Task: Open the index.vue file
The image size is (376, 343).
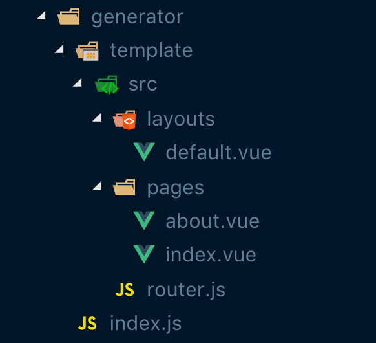Action: click(x=211, y=254)
